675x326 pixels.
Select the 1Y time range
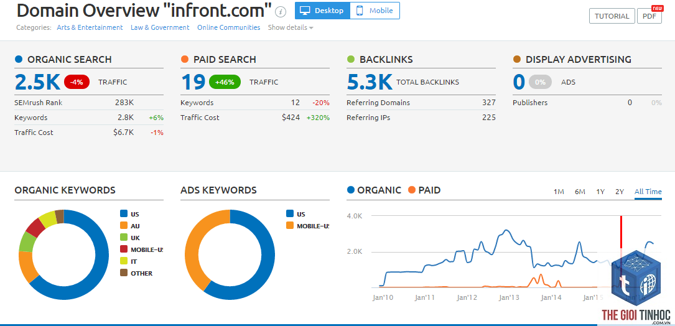tap(600, 192)
